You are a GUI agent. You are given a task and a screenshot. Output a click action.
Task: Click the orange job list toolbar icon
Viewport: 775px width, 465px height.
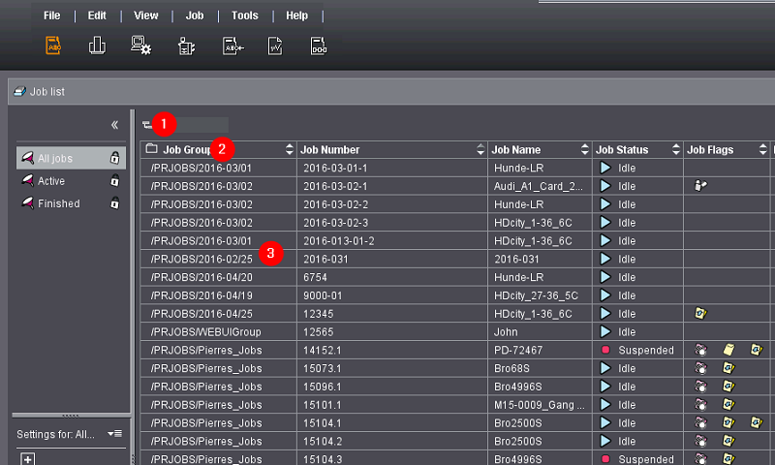53,46
